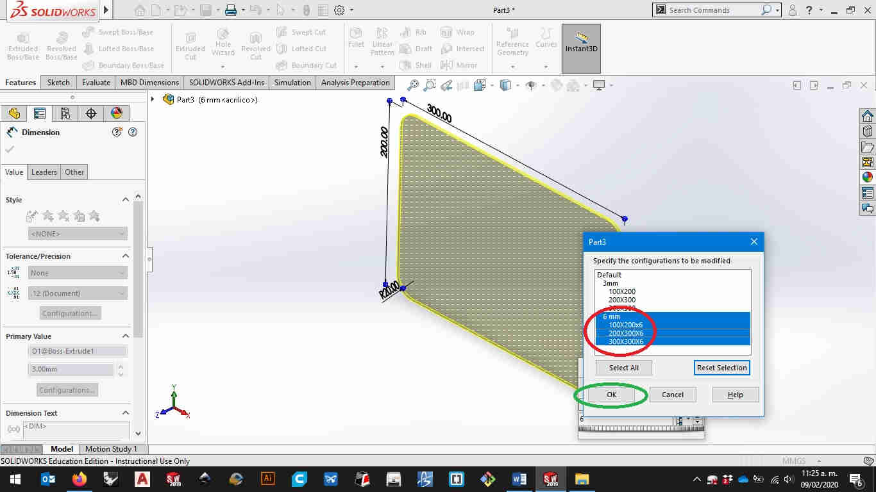Open the Design Library icon in task pane
The image size is (876, 492).
pos(868,131)
